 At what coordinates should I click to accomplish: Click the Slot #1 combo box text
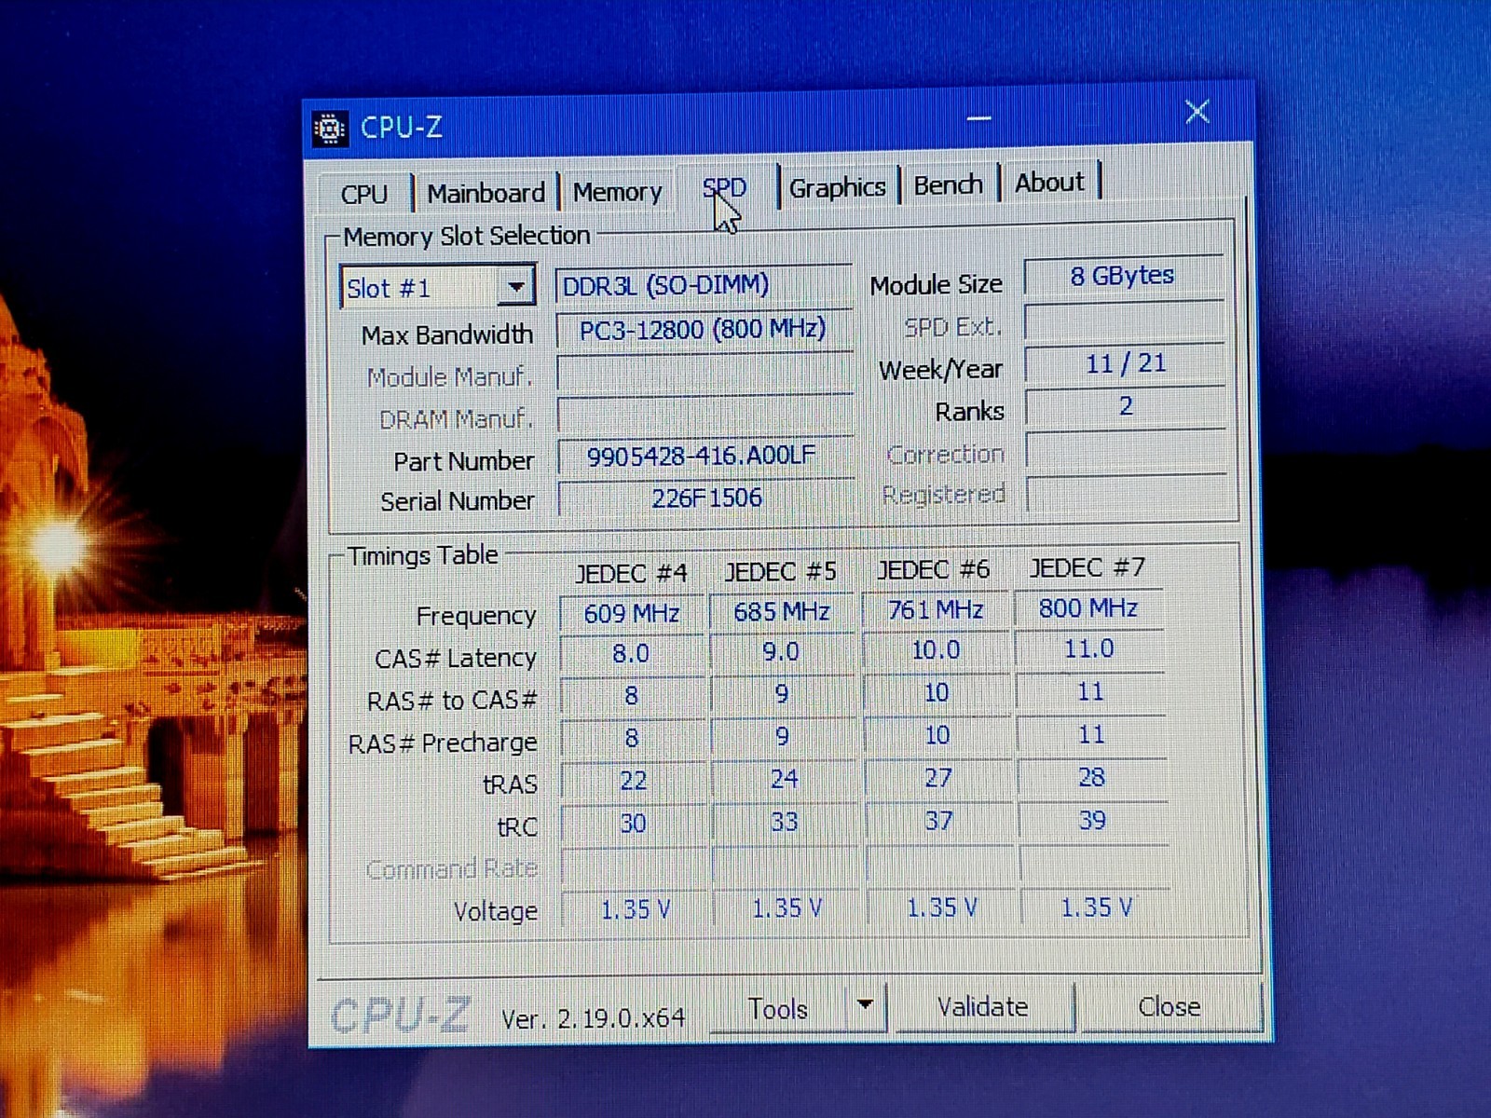pos(390,289)
